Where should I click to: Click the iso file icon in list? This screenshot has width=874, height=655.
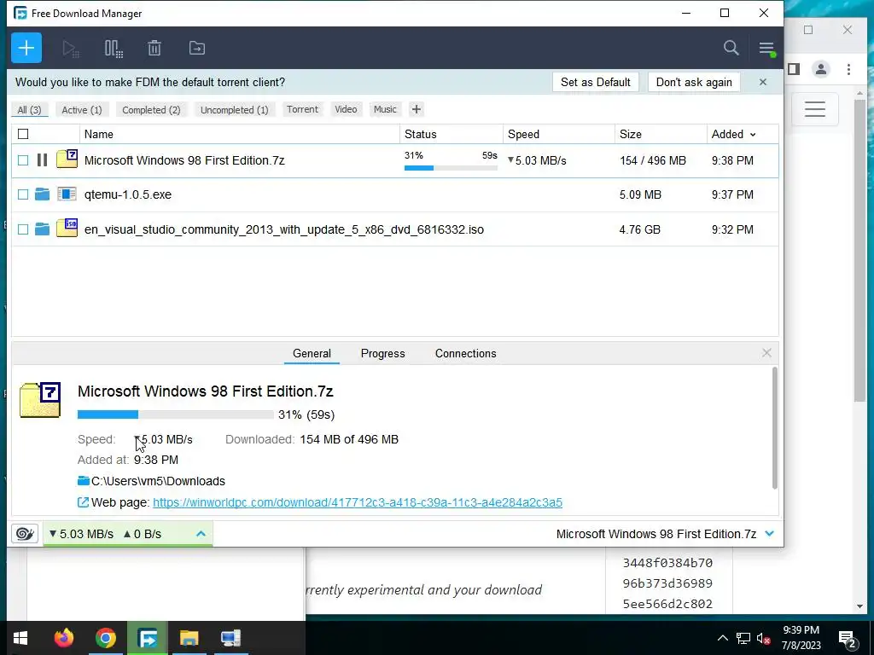pyautogui.click(x=67, y=228)
